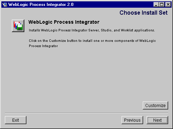Click the "Installs WebLogic Process Integrator Server" description
173x129 pixels.
pyautogui.click(x=92, y=30)
